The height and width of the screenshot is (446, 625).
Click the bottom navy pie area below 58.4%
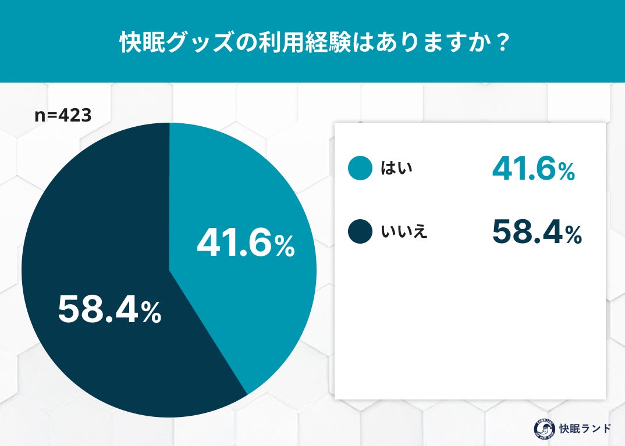[145, 378]
